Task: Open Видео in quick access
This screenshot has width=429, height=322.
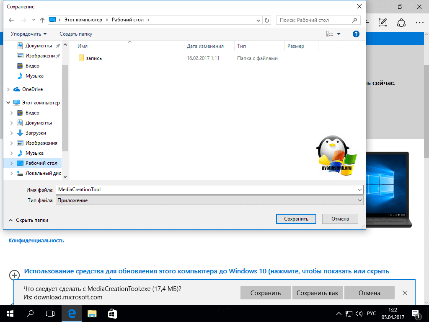Action: [29, 66]
